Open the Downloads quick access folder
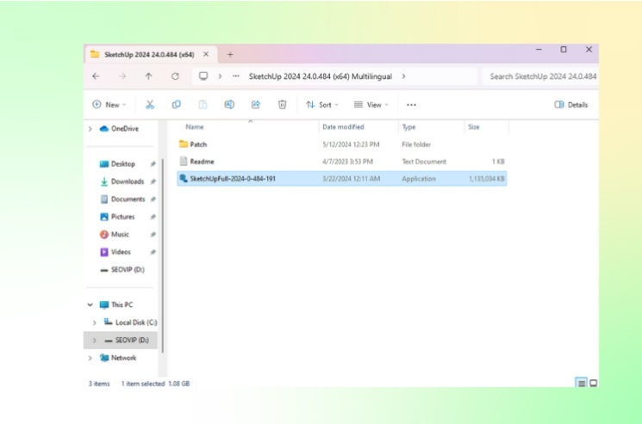Viewport: 642px width, 424px height. [127, 181]
